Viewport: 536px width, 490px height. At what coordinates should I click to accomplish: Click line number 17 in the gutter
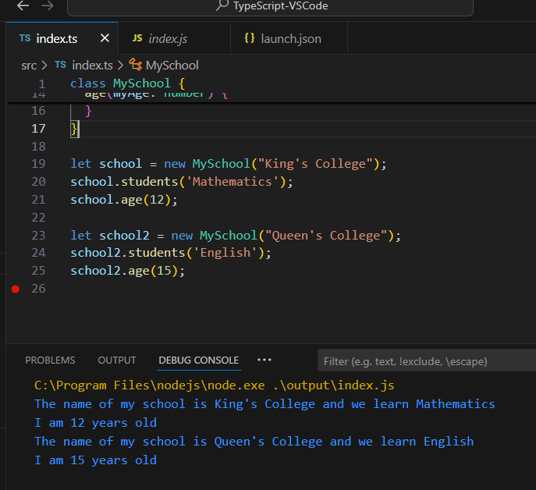tap(38, 129)
